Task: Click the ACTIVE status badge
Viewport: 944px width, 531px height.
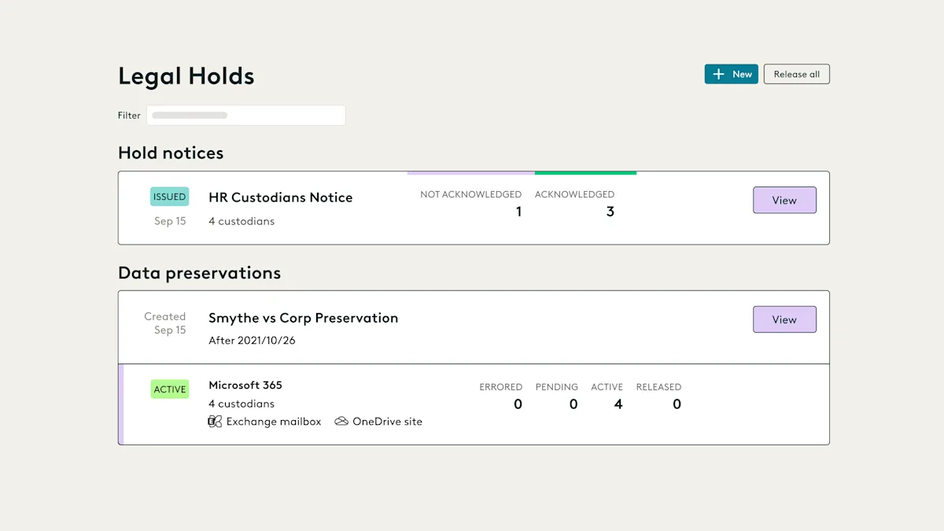Action: click(x=170, y=389)
